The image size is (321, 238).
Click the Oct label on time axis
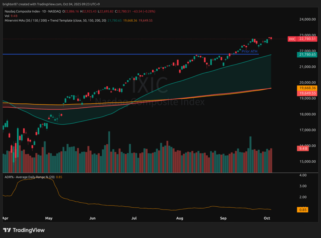[267, 218]
